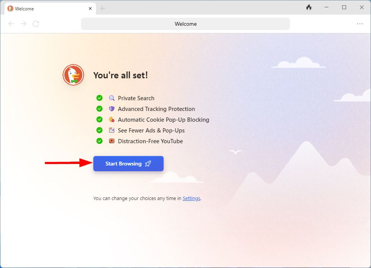The image size is (371, 268).
Task: Click the DuckDuckGo logo mascot
Action: (x=73, y=75)
